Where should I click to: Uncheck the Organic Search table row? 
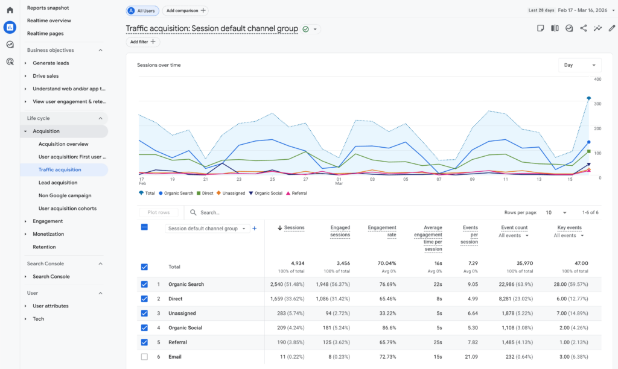pos(144,283)
